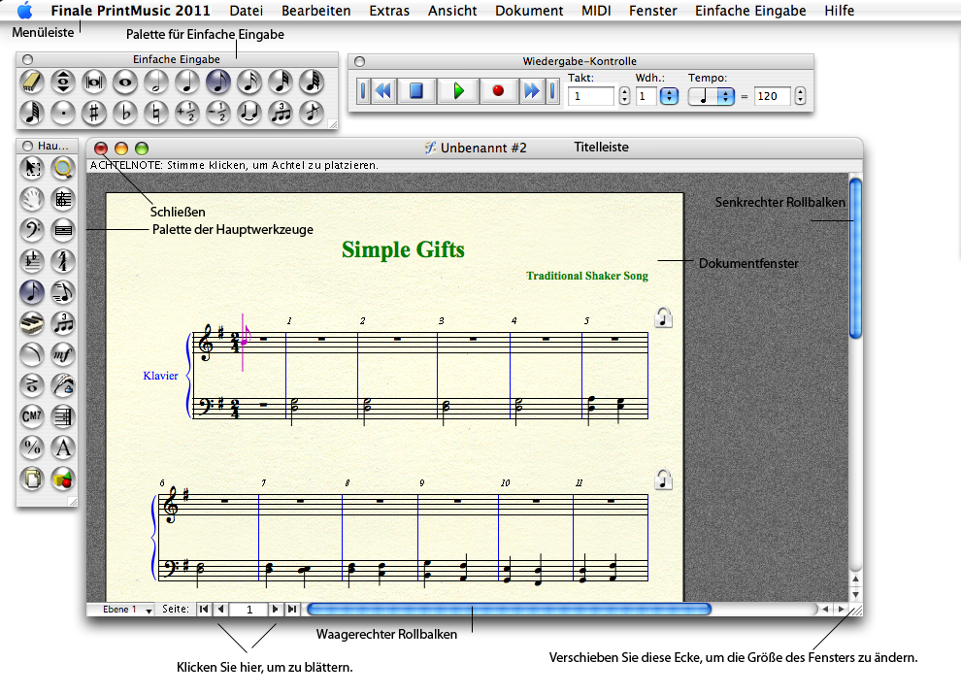Select the Resize percent tool
Viewport: 961px width, 695px height.
[x=32, y=447]
